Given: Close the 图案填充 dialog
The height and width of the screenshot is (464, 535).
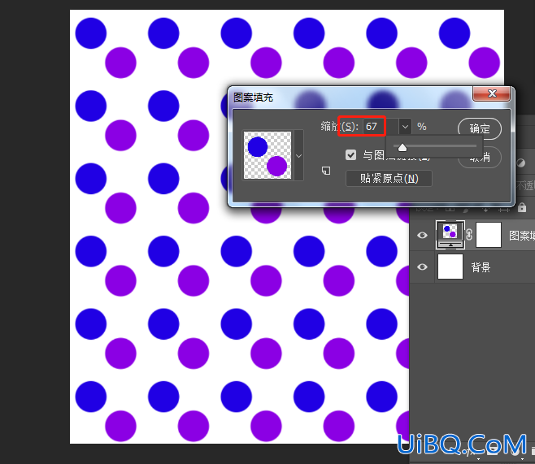Looking at the screenshot, I should click(x=491, y=93).
